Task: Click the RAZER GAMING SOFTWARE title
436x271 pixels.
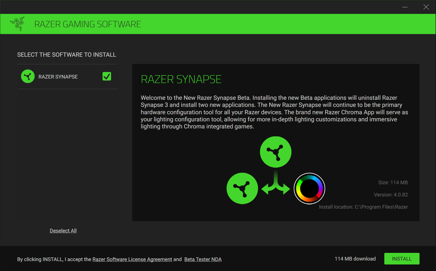Action: coord(87,24)
